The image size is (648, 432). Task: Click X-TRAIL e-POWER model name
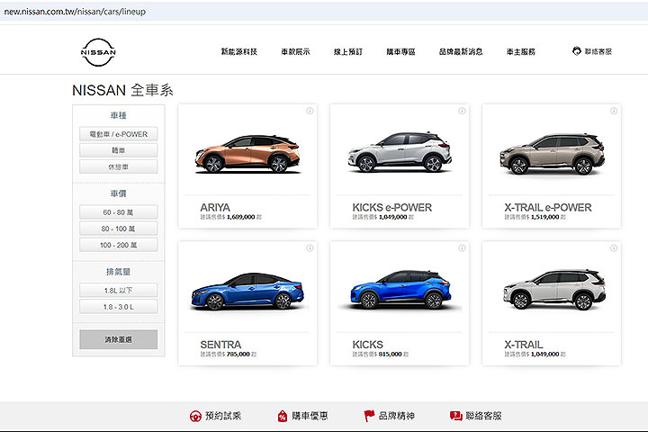point(547,208)
